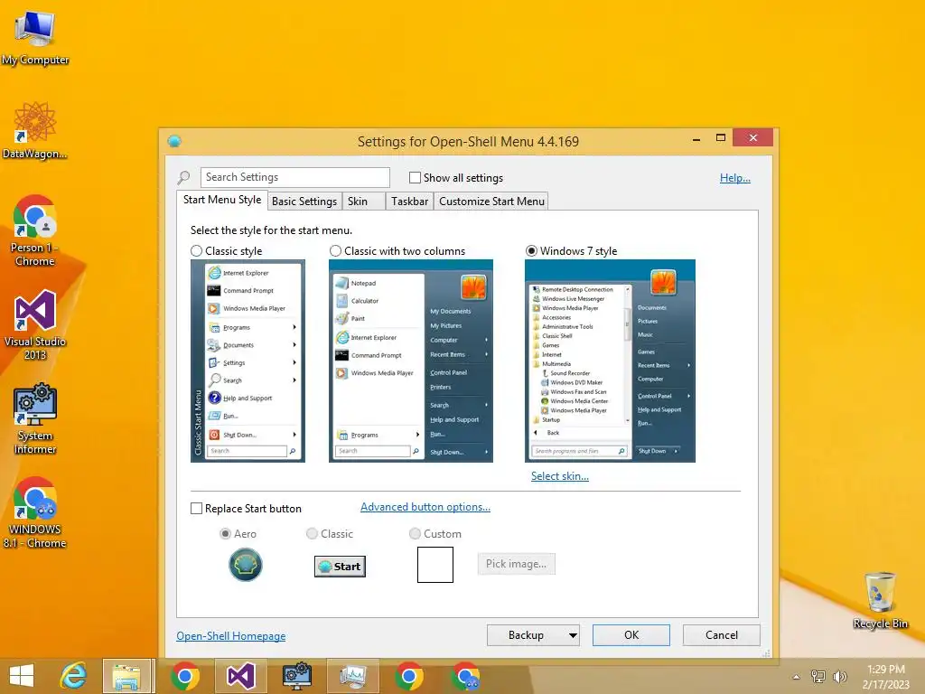Click the search magnifier icon in settings
The width and height of the screenshot is (925, 694).
[184, 177]
